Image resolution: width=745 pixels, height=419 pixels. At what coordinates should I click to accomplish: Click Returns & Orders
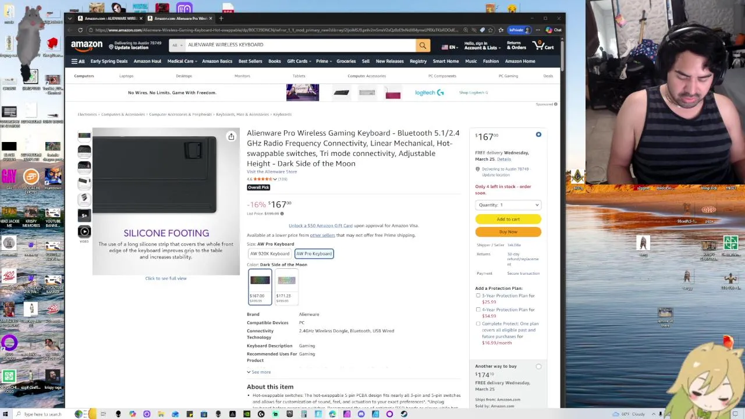516,45
